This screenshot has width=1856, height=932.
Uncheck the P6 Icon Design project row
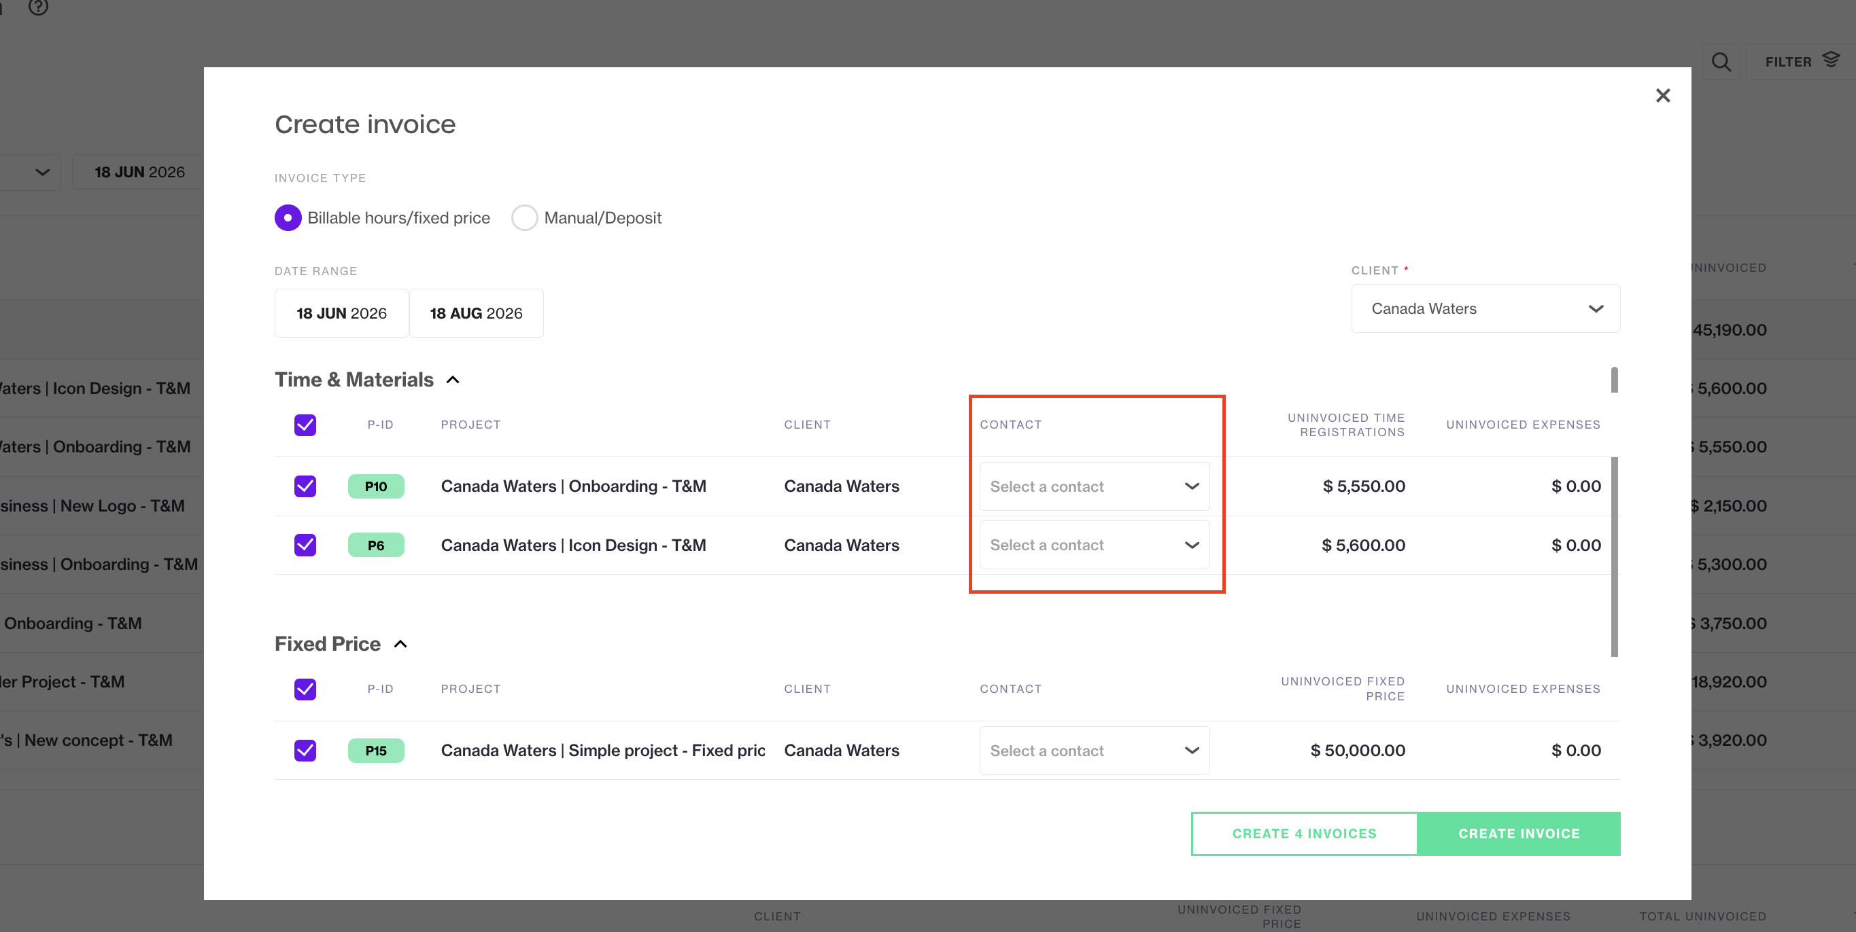tap(305, 545)
